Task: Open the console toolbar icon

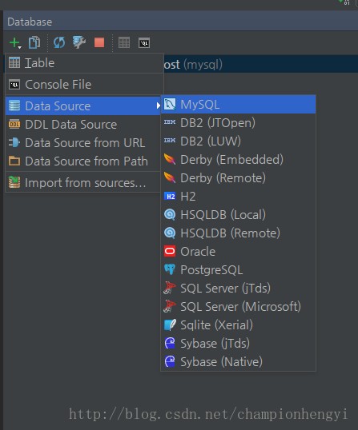Action: click(144, 43)
